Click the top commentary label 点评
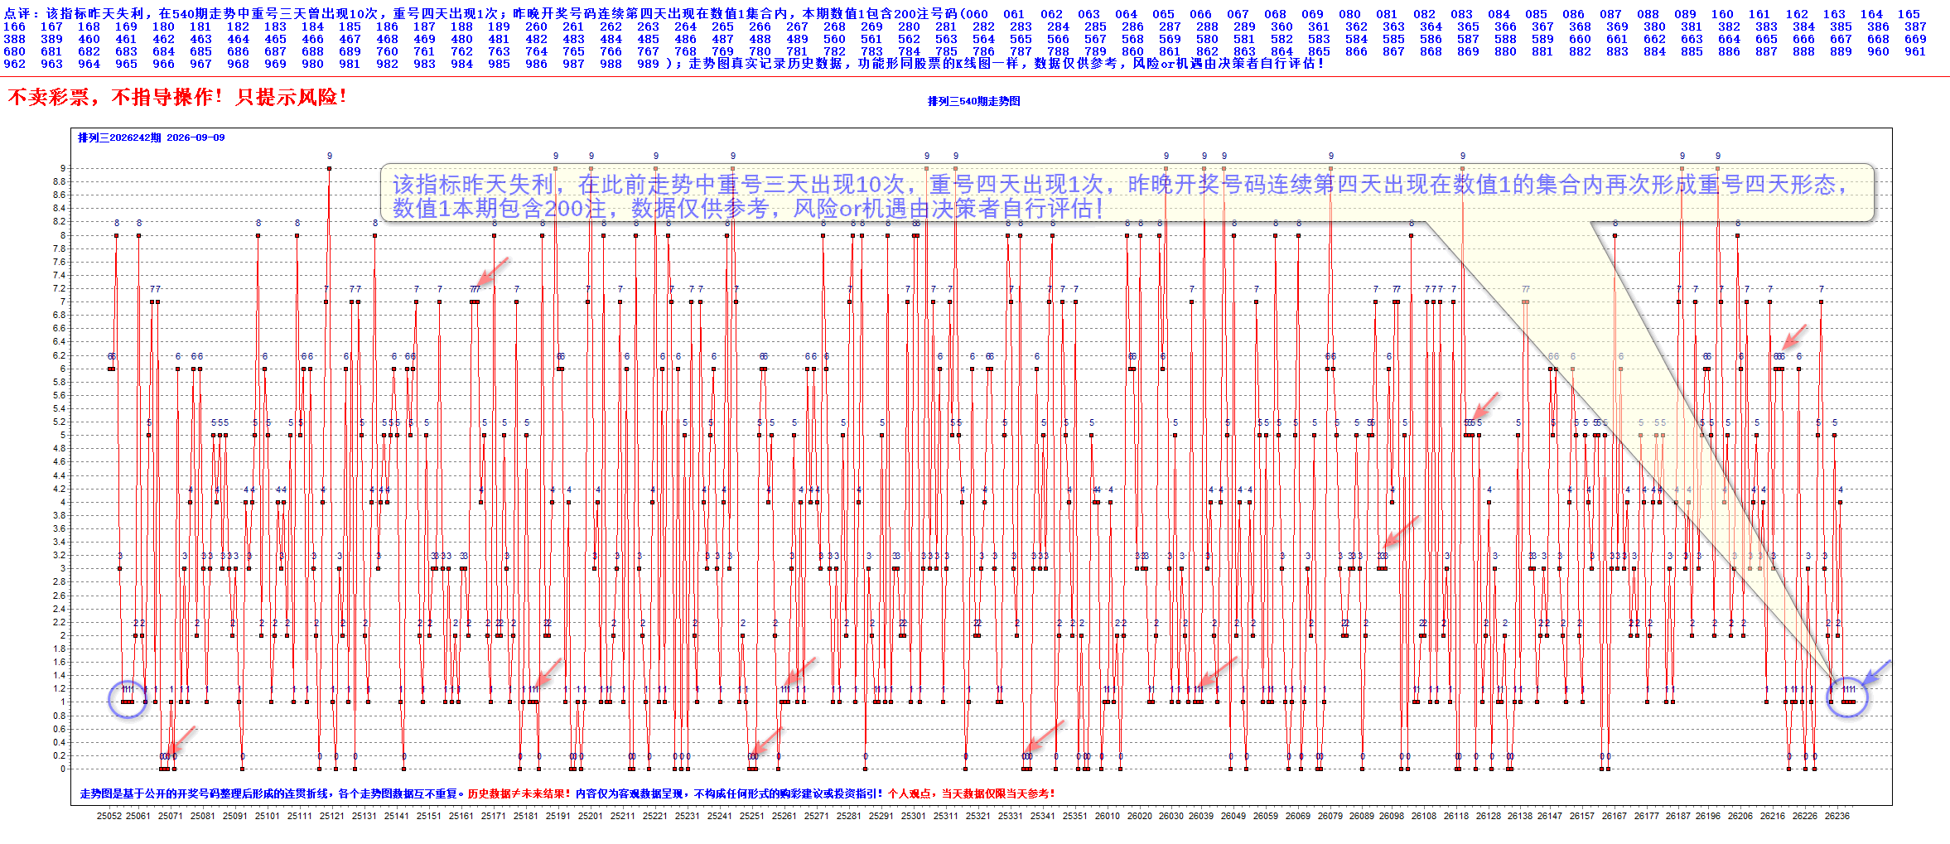 (17, 14)
